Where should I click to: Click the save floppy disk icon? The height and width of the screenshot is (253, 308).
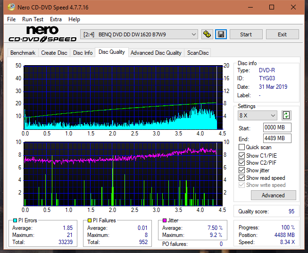pyautogui.click(x=221, y=34)
